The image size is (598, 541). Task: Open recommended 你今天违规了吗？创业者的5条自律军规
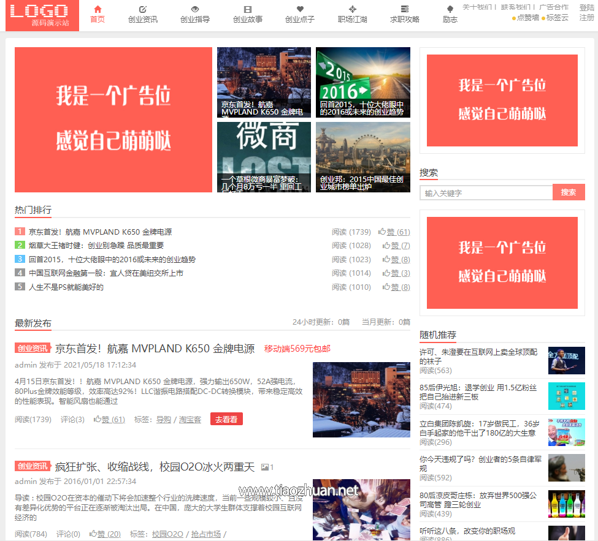click(x=480, y=464)
